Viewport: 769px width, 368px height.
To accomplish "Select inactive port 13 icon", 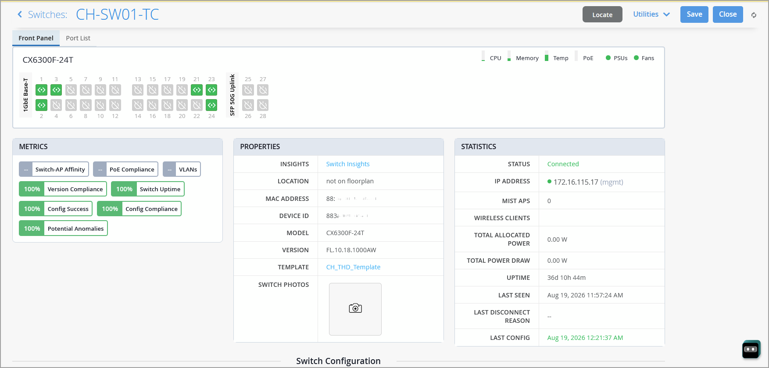I will (x=138, y=90).
